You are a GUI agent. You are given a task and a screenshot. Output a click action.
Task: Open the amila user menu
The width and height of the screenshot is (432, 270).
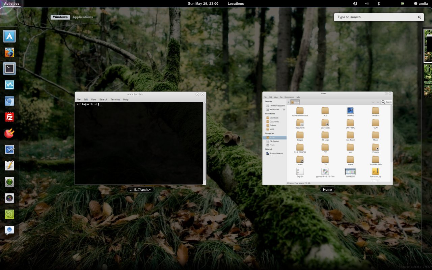coord(421,3)
